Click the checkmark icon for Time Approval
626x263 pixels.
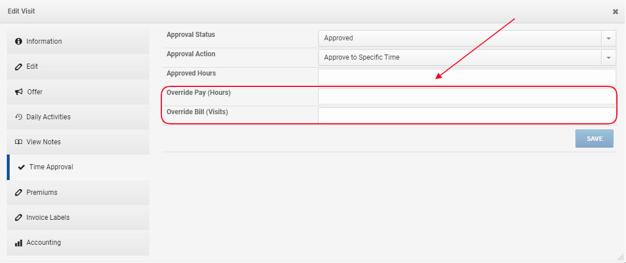coord(21,167)
